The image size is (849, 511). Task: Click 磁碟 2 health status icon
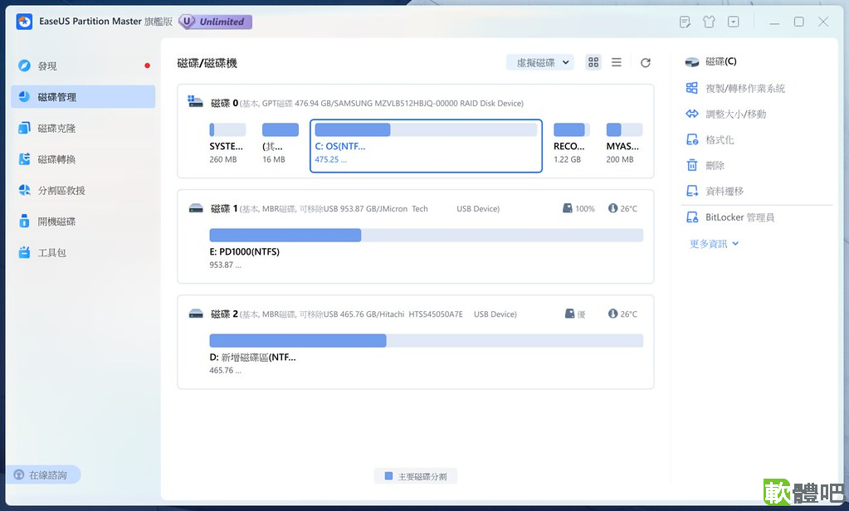click(569, 314)
